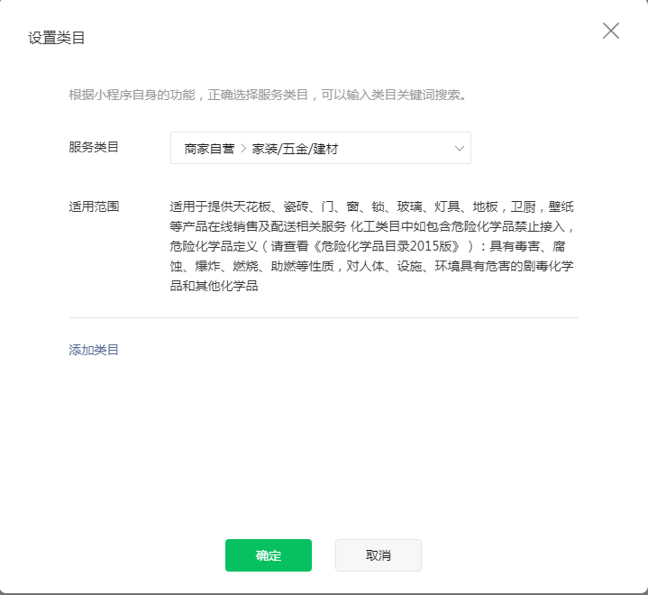Open the 服务类目 dropdown selector

pyautogui.click(x=321, y=148)
